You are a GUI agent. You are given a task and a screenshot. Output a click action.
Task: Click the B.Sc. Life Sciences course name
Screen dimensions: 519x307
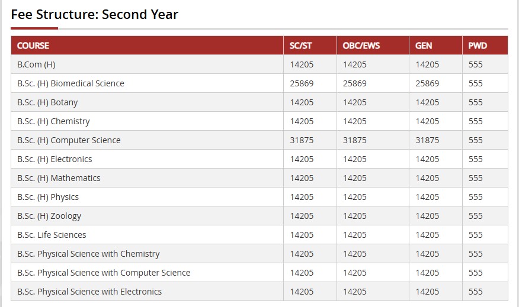point(52,235)
